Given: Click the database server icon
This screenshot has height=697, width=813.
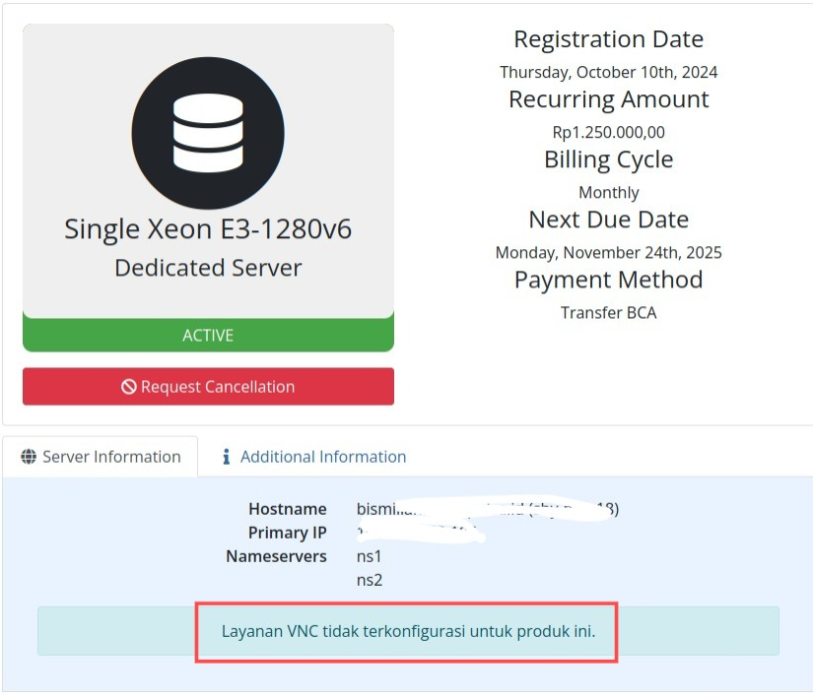Looking at the screenshot, I should (208, 133).
